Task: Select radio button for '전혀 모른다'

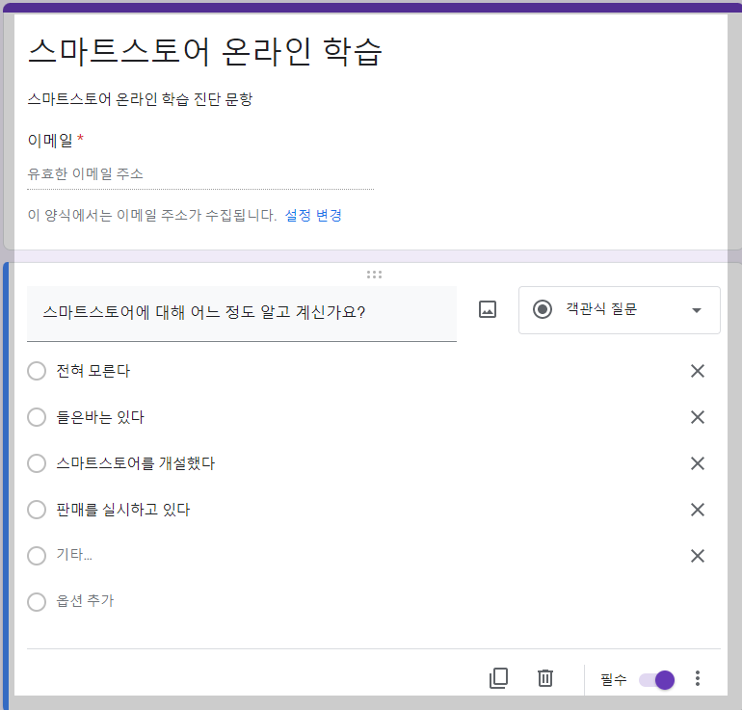Action: point(37,371)
